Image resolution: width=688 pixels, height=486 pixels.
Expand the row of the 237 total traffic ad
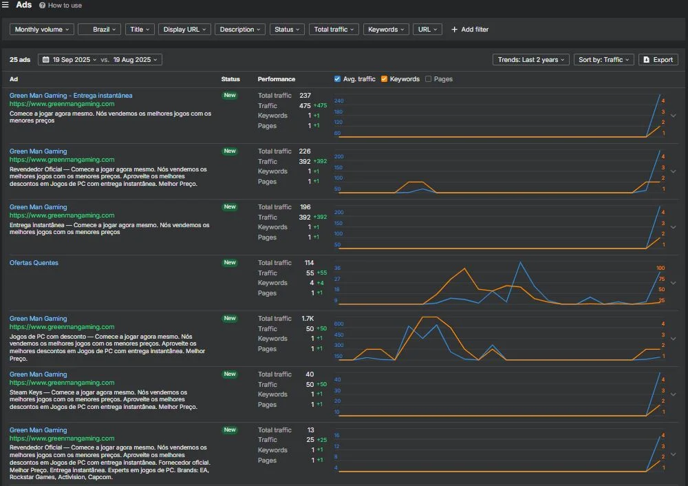673,116
